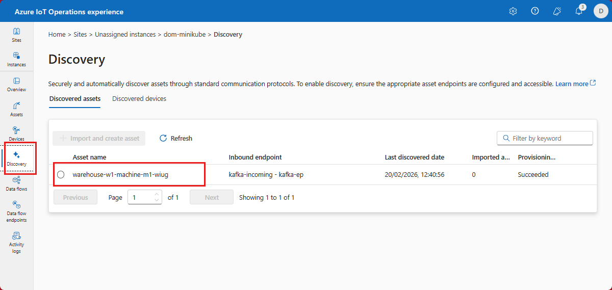Select radio for warehouse-w1-machine-m1-wiug row
The height and width of the screenshot is (290, 612).
pos(61,175)
